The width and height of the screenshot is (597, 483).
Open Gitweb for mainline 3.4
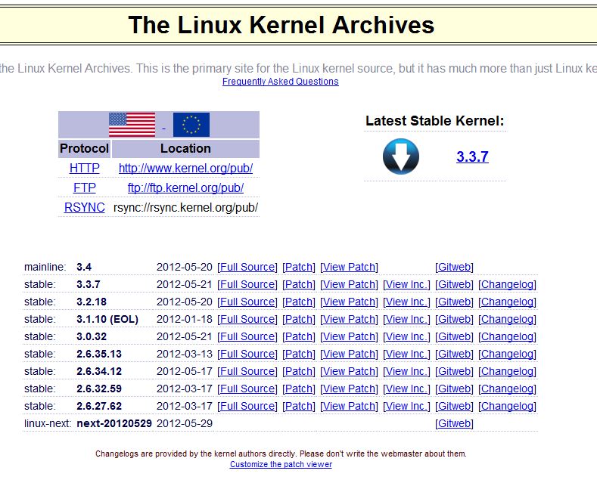click(454, 267)
